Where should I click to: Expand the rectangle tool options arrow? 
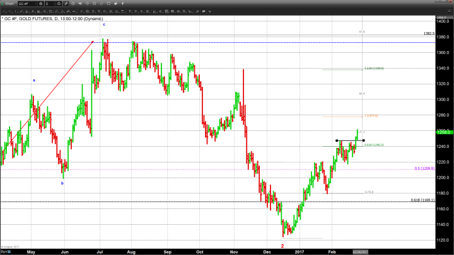(x=53, y=12)
